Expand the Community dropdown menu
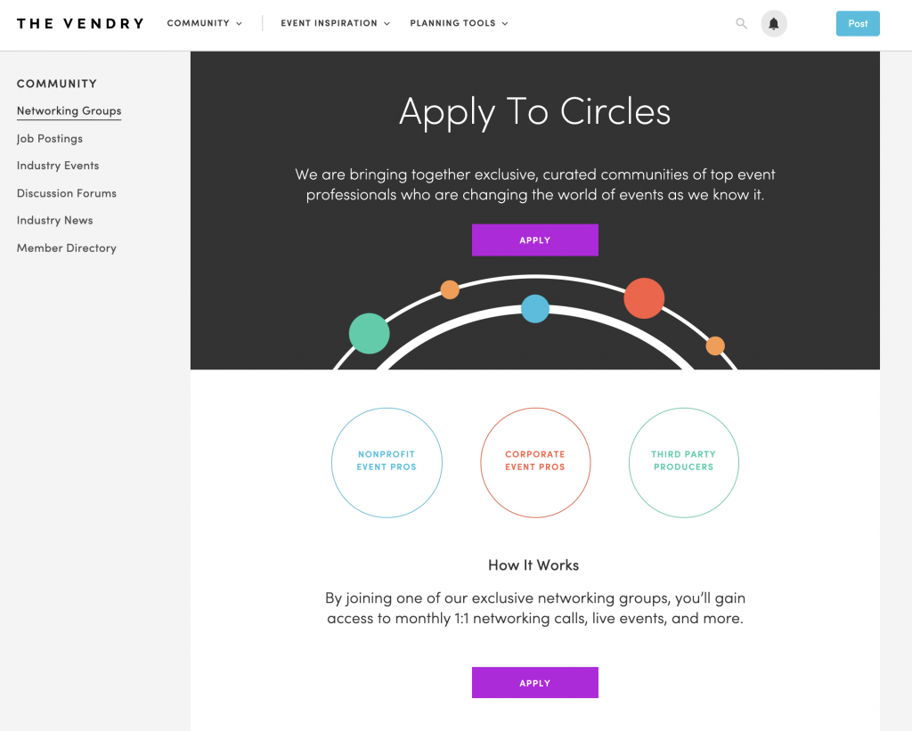The width and height of the screenshot is (912, 731). 204,23
